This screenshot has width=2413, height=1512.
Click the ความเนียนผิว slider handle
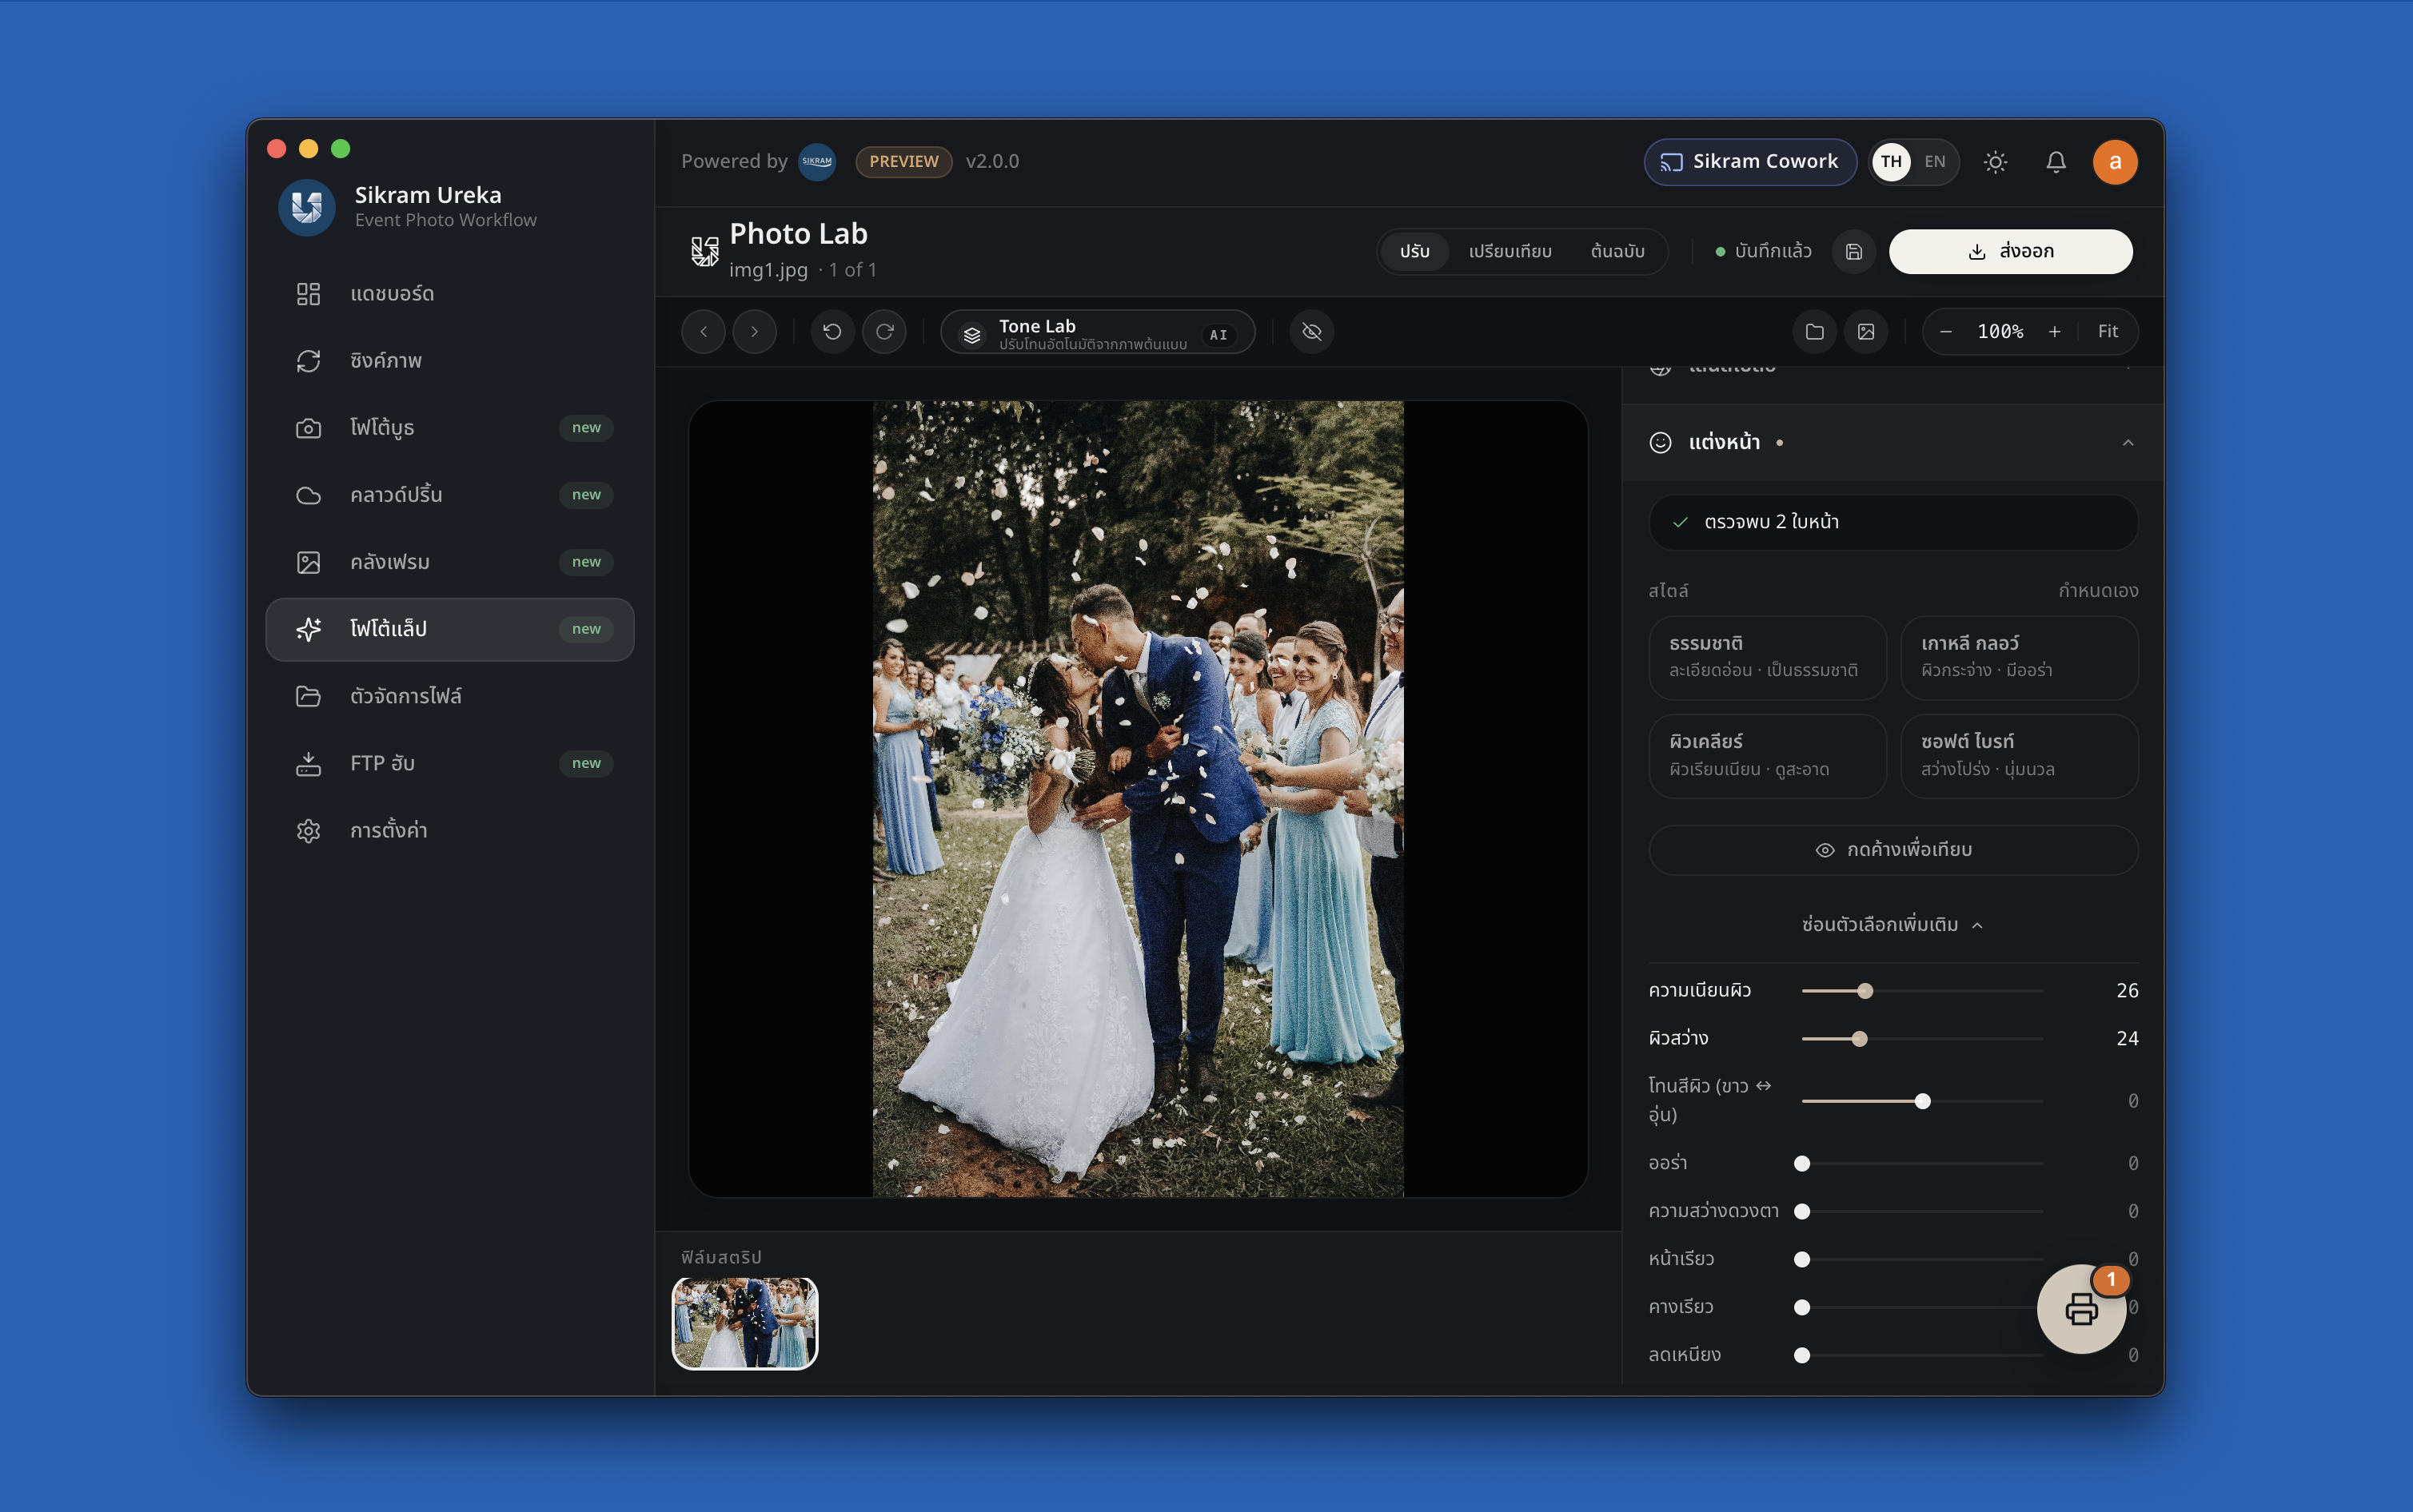click(x=1865, y=991)
